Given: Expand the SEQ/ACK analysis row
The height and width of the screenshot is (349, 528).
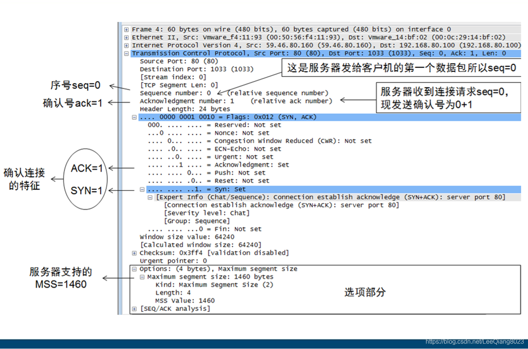Looking at the screenshot, I should click(134, 309).
